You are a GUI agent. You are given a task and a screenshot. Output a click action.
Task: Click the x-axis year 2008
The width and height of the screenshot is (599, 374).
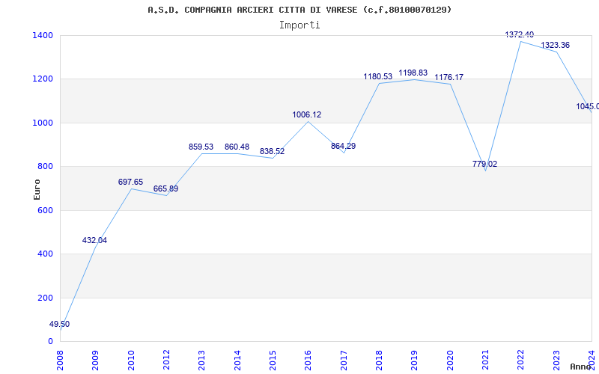pos(60,361)
